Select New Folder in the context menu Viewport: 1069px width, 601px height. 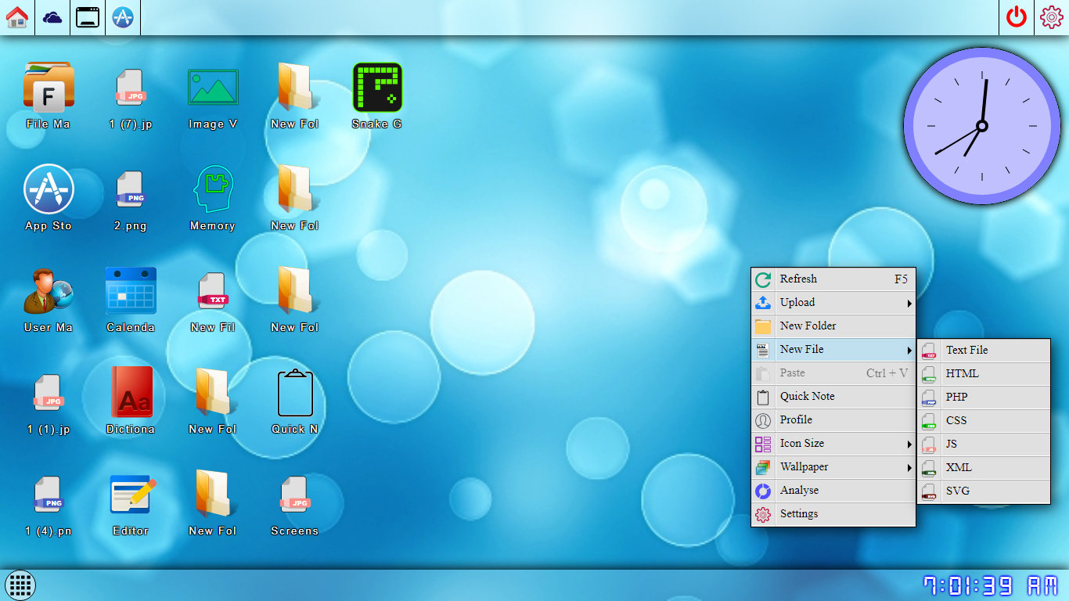[833, 326]
